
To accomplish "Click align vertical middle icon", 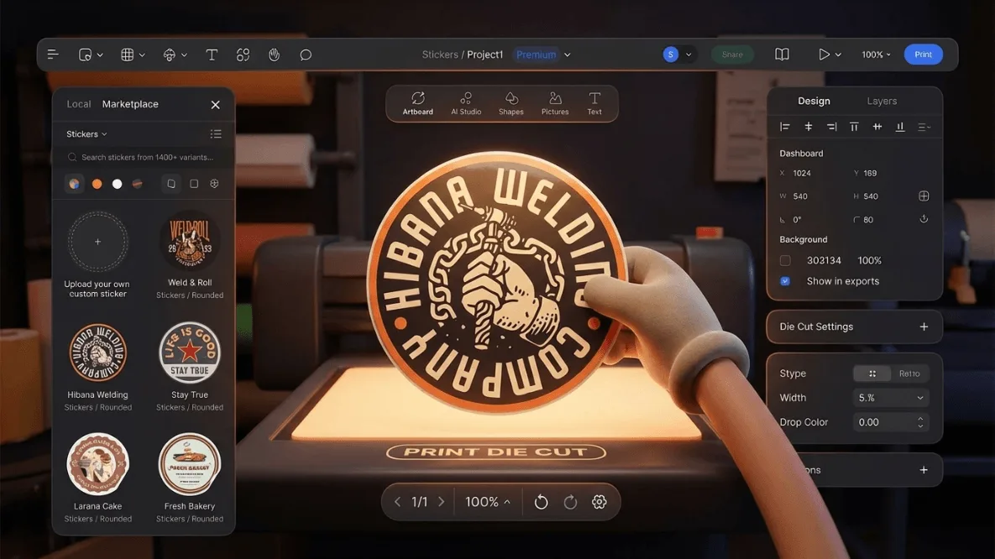I will (x=877, y=127).
